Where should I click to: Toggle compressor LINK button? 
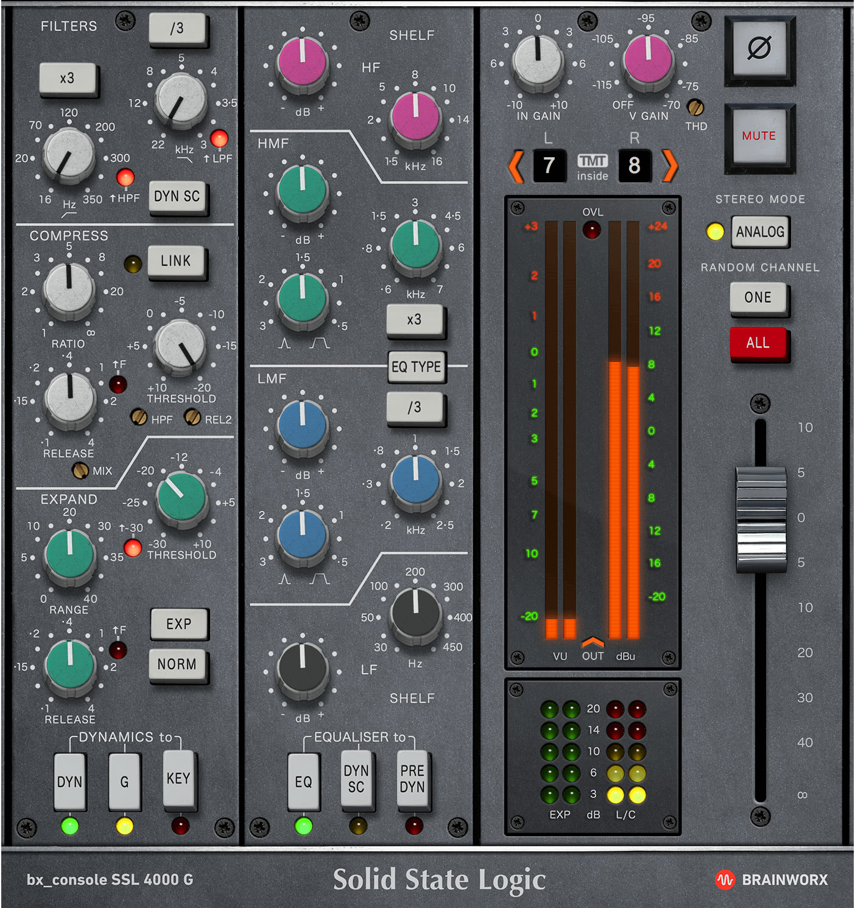[x=176, y=261]
